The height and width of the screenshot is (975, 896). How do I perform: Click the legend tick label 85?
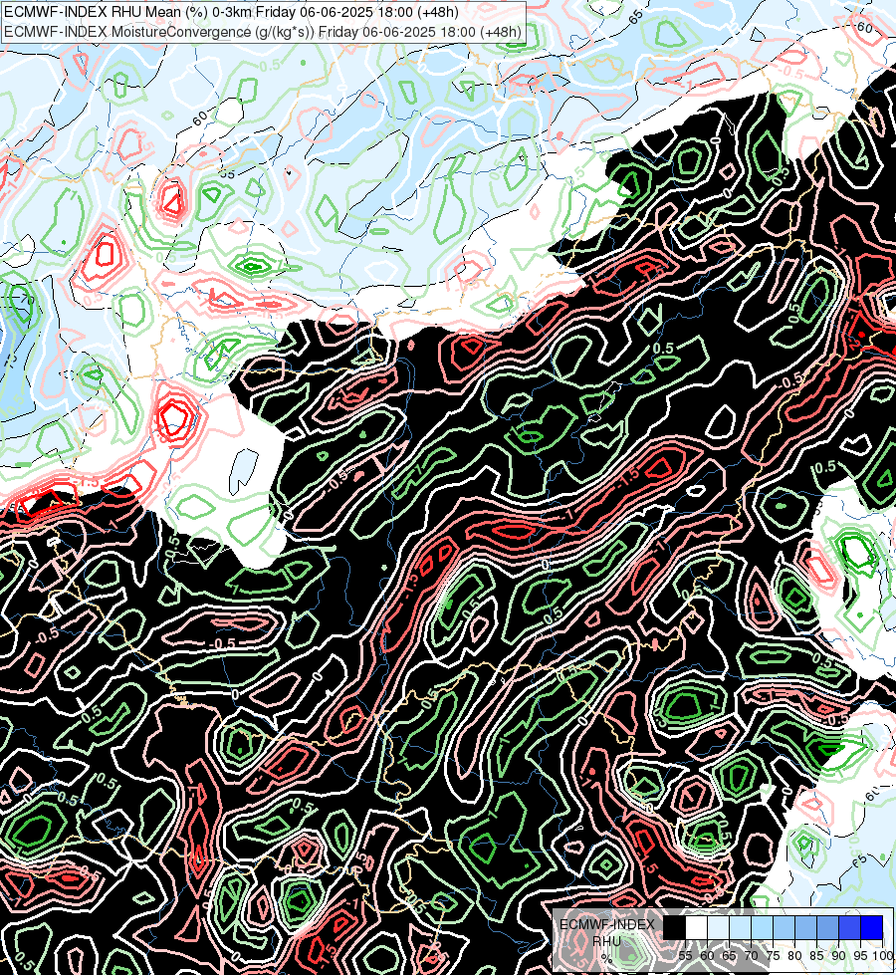coord(816,956)
